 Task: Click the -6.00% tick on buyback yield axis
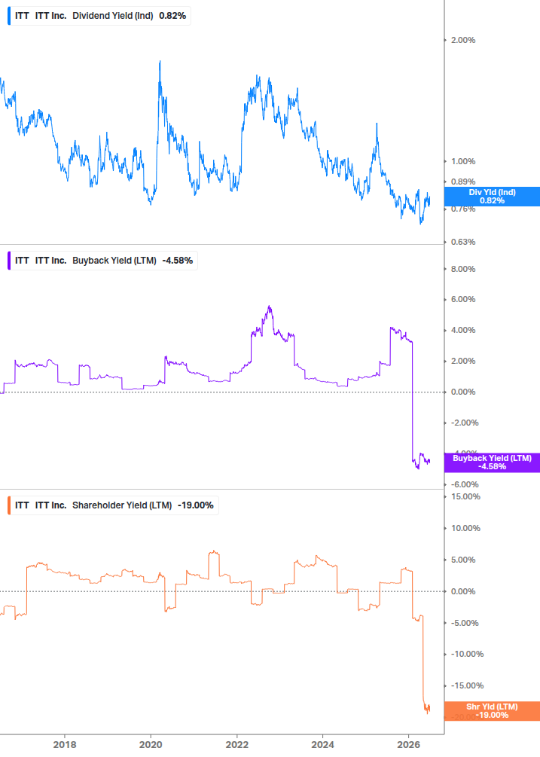465,485
